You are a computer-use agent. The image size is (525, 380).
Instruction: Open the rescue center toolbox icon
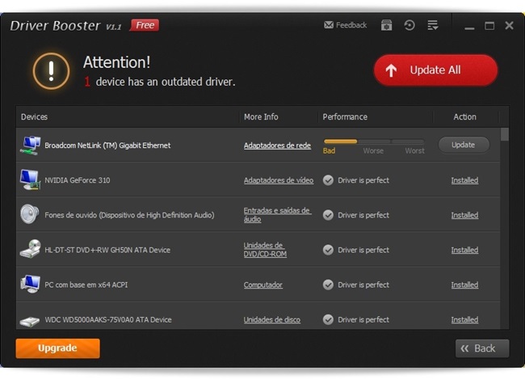click(x=386, y=25)
